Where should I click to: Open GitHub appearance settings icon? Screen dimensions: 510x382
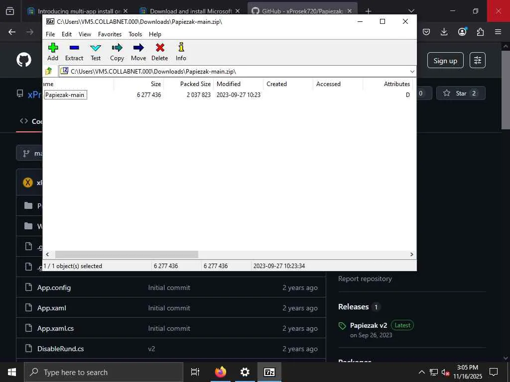[478, 60]
